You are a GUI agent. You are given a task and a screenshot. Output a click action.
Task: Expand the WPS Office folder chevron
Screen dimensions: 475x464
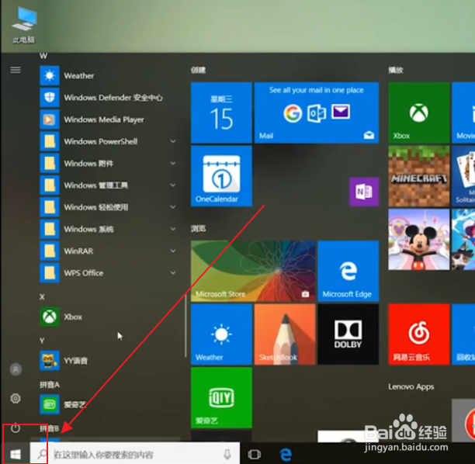pyautogui.click(x=173, y=273)
